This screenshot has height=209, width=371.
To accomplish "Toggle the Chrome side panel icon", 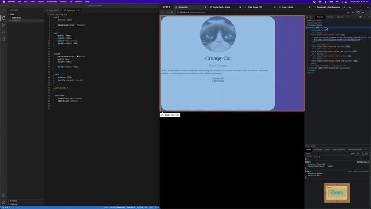I will (x=358, y=12).
